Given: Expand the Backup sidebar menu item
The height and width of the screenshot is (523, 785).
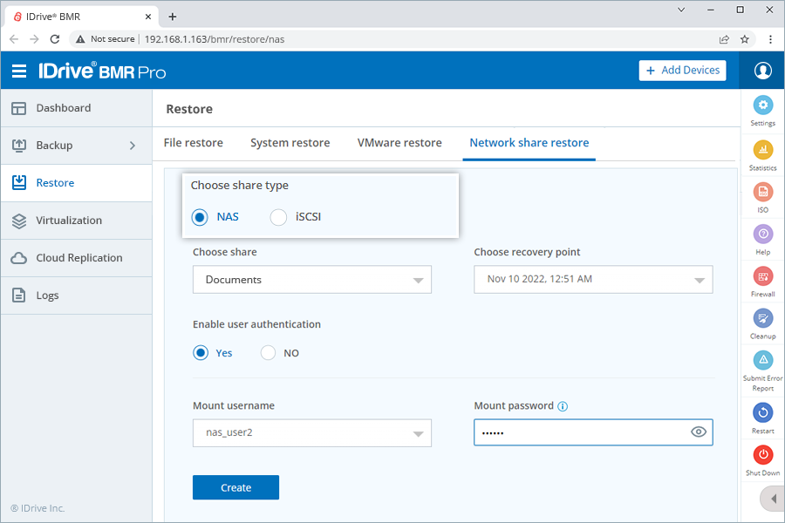Looking at the screenshot, I should pyautogui.click(x=76, y=146).
